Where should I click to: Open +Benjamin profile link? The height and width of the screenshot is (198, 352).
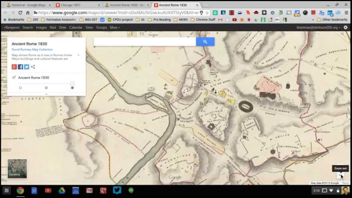click(x=11, y=28)
